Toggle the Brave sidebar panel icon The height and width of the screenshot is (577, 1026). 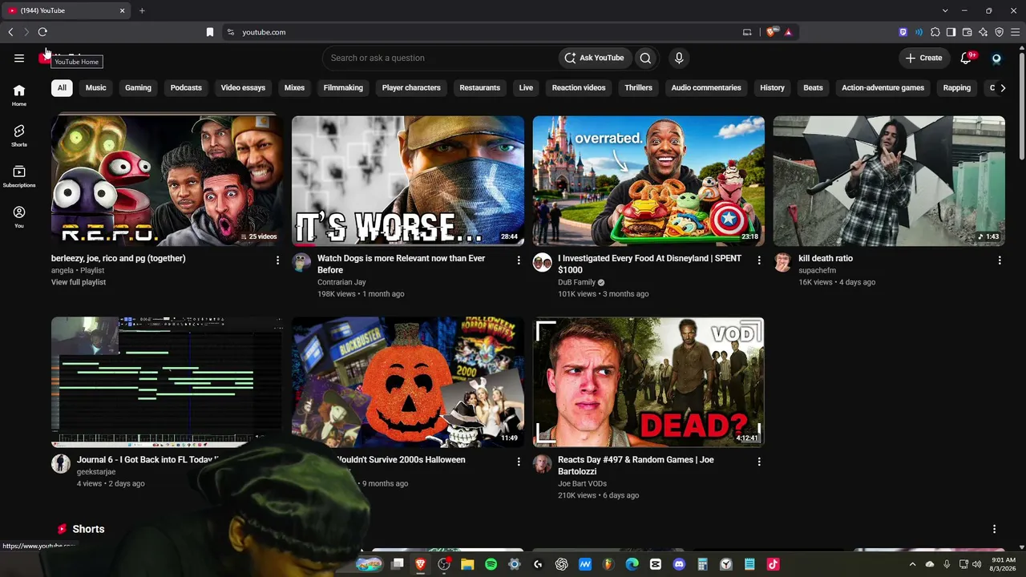951,32
